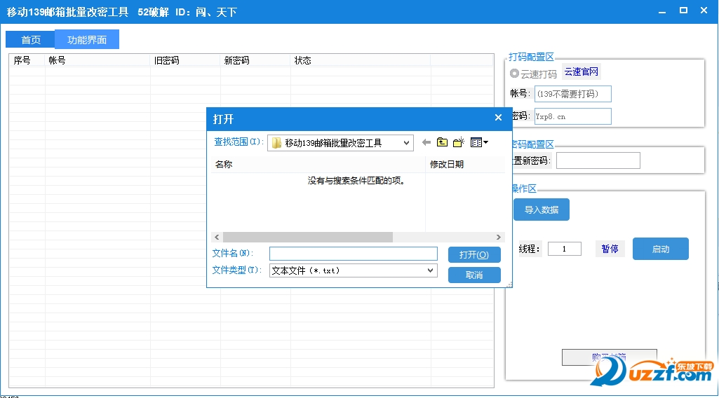The image size is (719, 398).
Task: Expand the 文件类型 dropdown
Action: [x=431, y=270]
